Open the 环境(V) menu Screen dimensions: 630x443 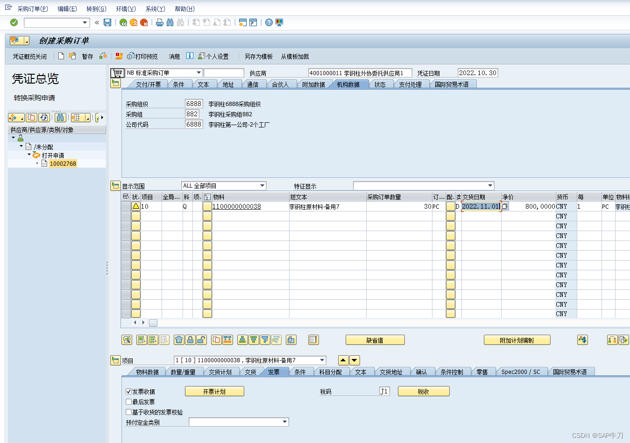click(126, 9)
